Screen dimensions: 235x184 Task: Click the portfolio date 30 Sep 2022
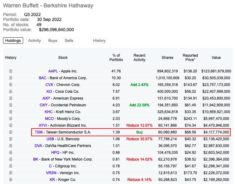49,19
